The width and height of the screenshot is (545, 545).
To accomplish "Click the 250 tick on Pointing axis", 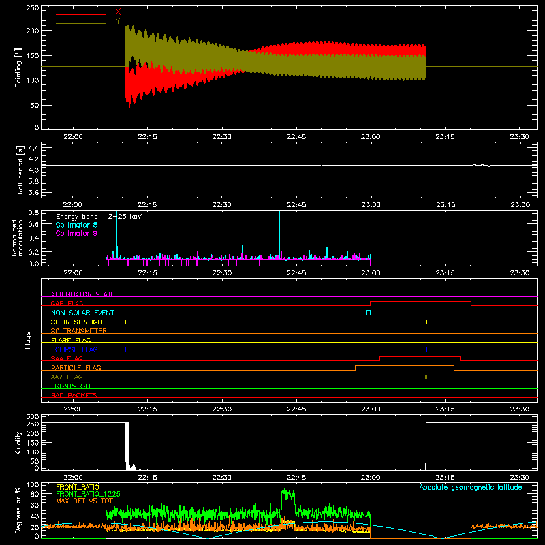I will click(x=33, y=8).
